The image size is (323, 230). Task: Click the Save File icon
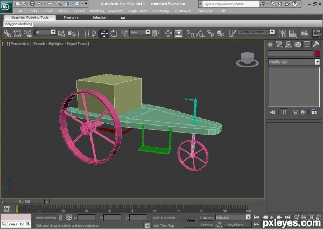tap(32, 4)
